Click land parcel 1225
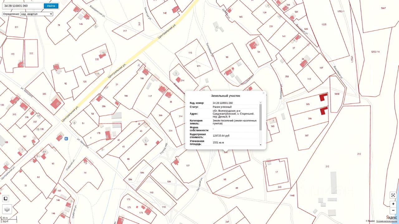 coord(324,24)
